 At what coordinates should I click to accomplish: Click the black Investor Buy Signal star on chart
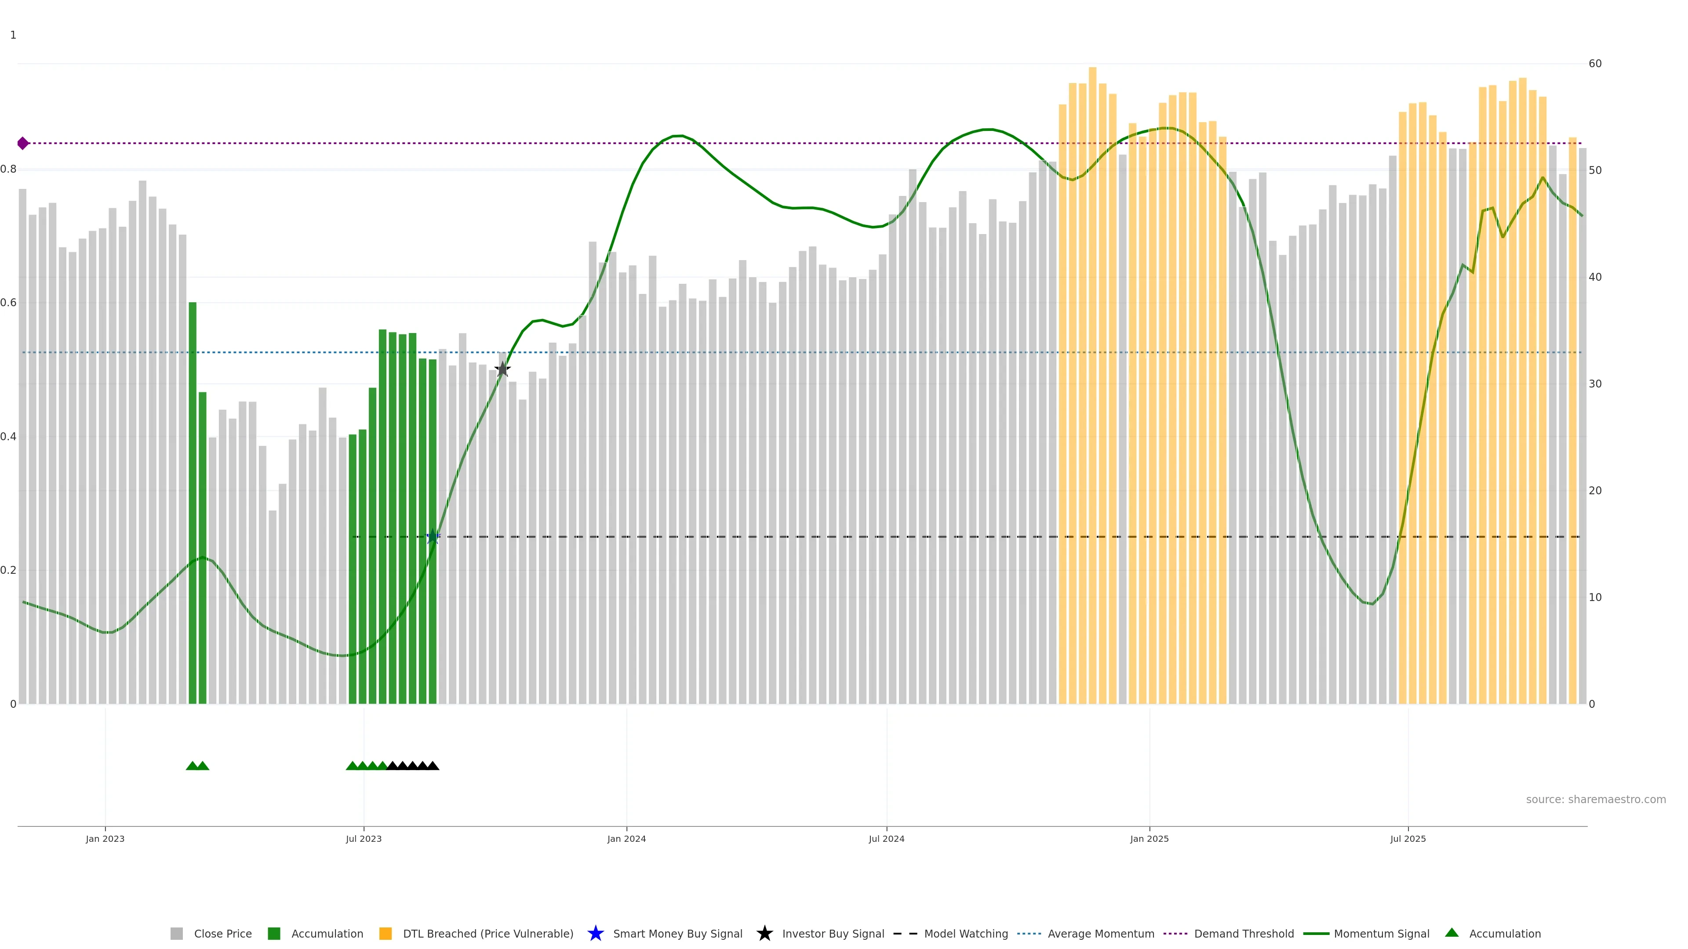[502, 369]
